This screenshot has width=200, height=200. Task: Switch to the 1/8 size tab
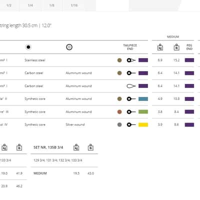point(52,5)
